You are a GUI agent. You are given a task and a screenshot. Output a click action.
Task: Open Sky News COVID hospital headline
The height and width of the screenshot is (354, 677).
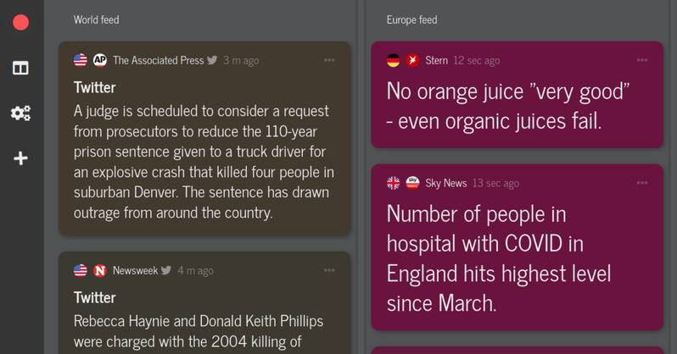pos(499,257)
